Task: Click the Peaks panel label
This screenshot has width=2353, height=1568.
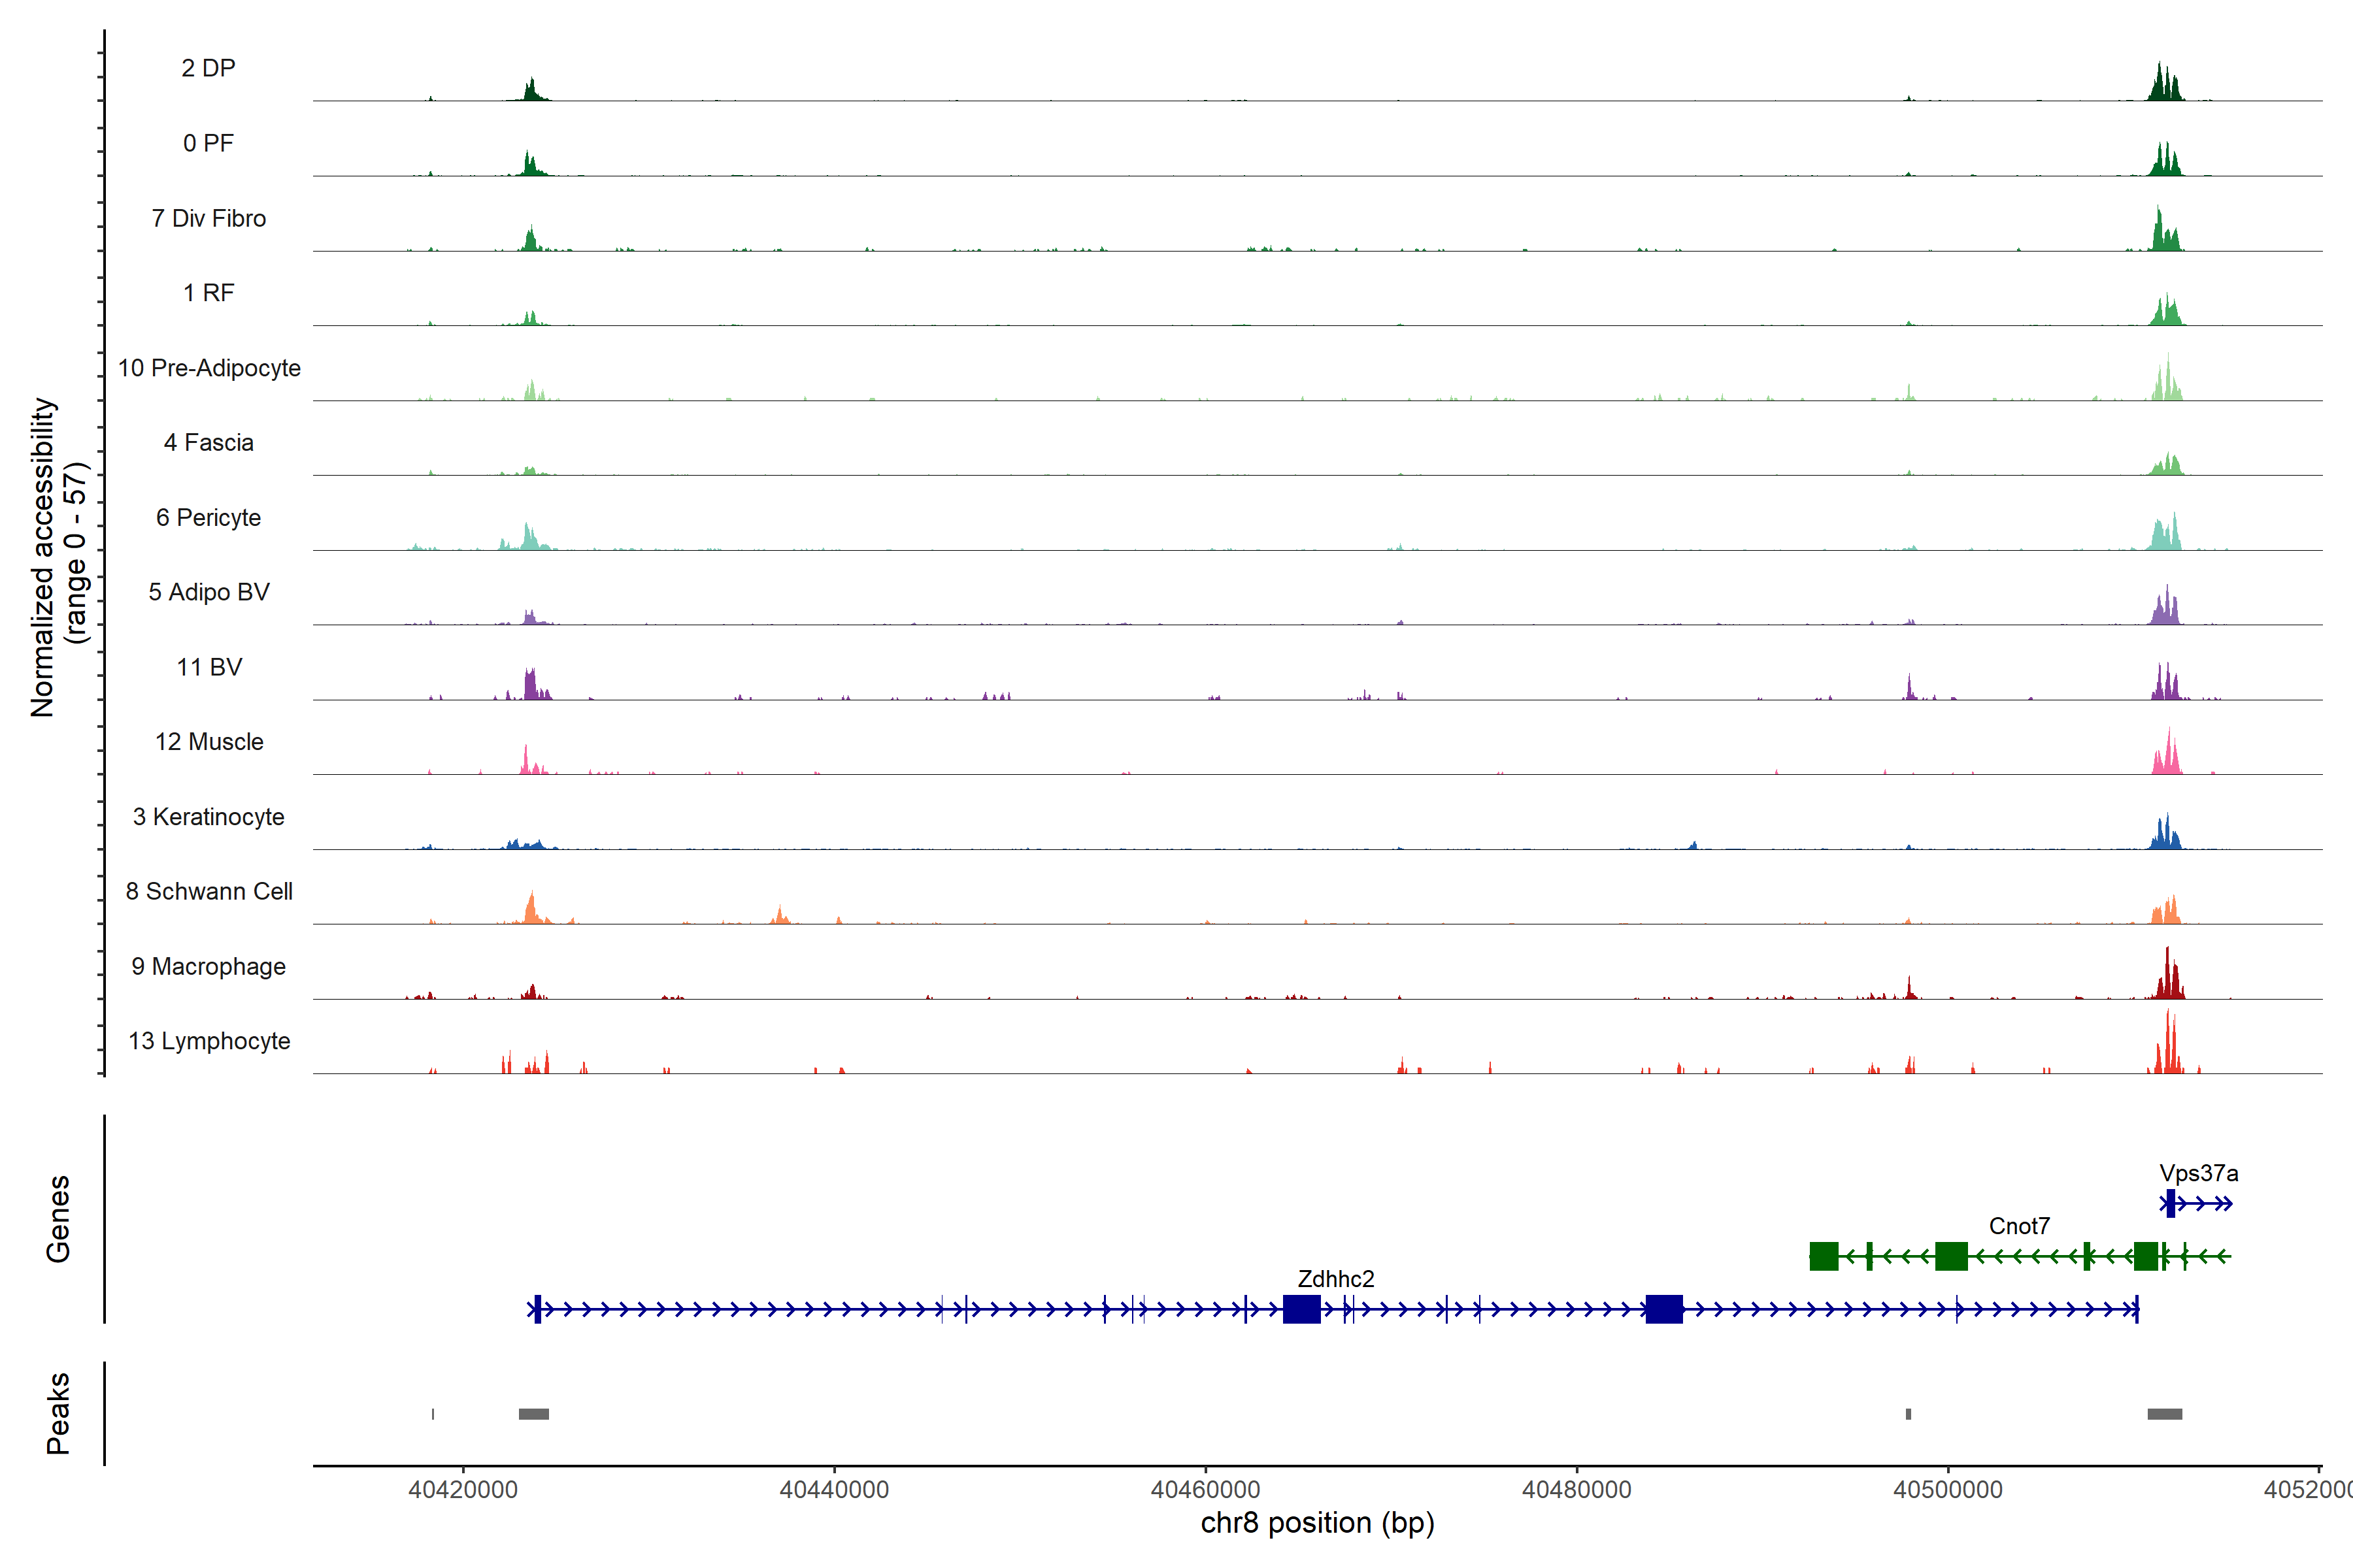Action: click(x=58, y=1413)
